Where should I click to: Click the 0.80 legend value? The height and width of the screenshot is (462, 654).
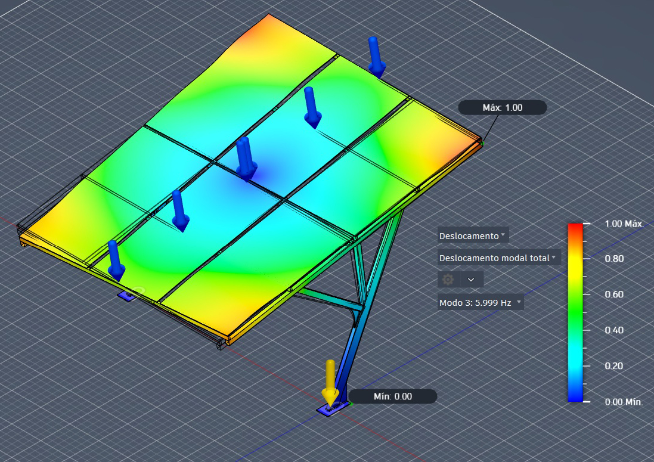tap(614, 259)
